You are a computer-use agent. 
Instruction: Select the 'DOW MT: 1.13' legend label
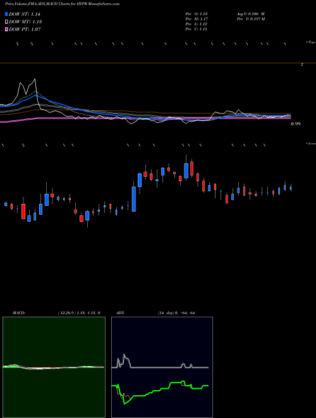(25, 22)
